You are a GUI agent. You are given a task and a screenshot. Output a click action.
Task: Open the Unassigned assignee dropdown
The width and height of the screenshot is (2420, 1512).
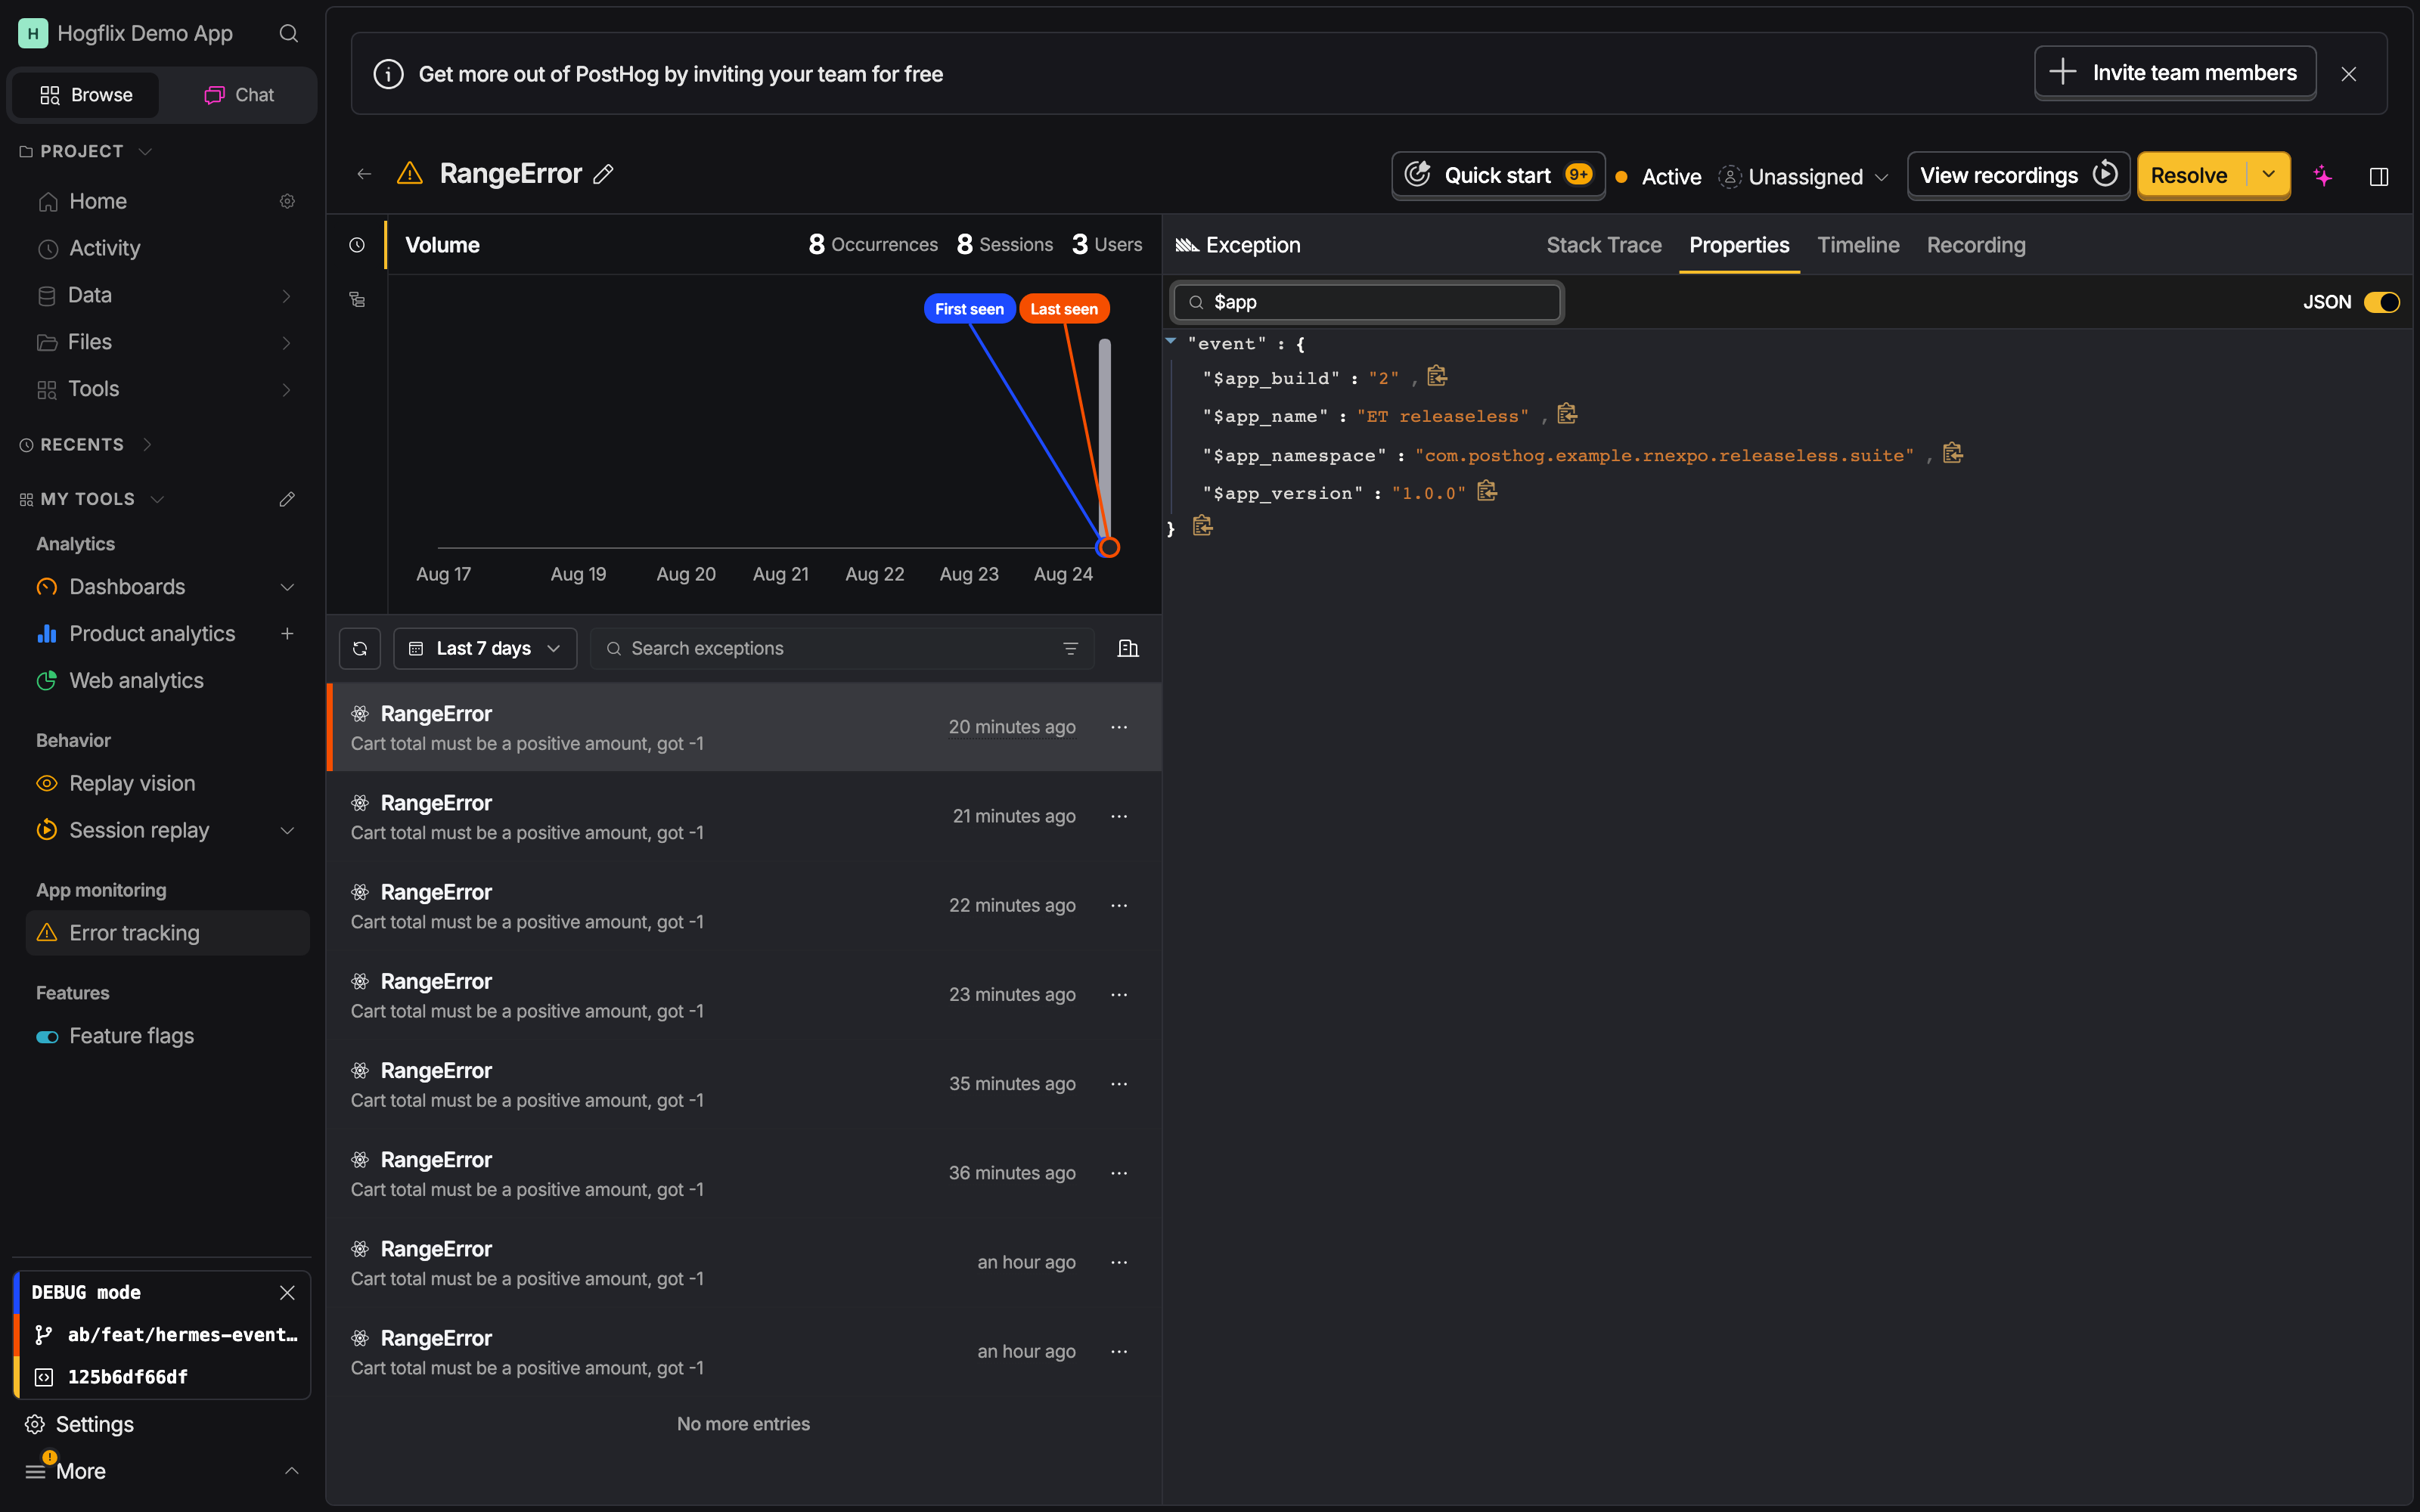(1803, 177)
